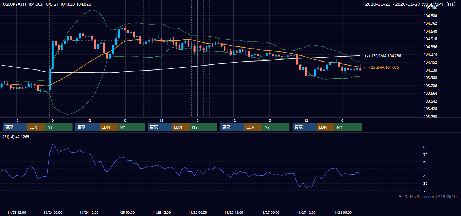Select the 11/27 12:00 time label

click(x=306, y=212)
